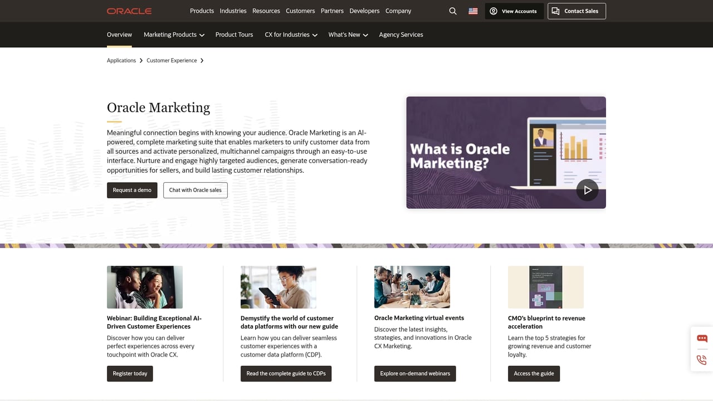
Task: Select Chat with Oracle sales
Action: pyautogui.click(x=195, y=190)
